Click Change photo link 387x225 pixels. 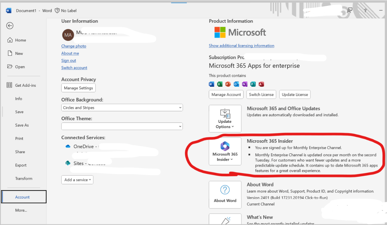pyautogui.click(x=74, y=46)
